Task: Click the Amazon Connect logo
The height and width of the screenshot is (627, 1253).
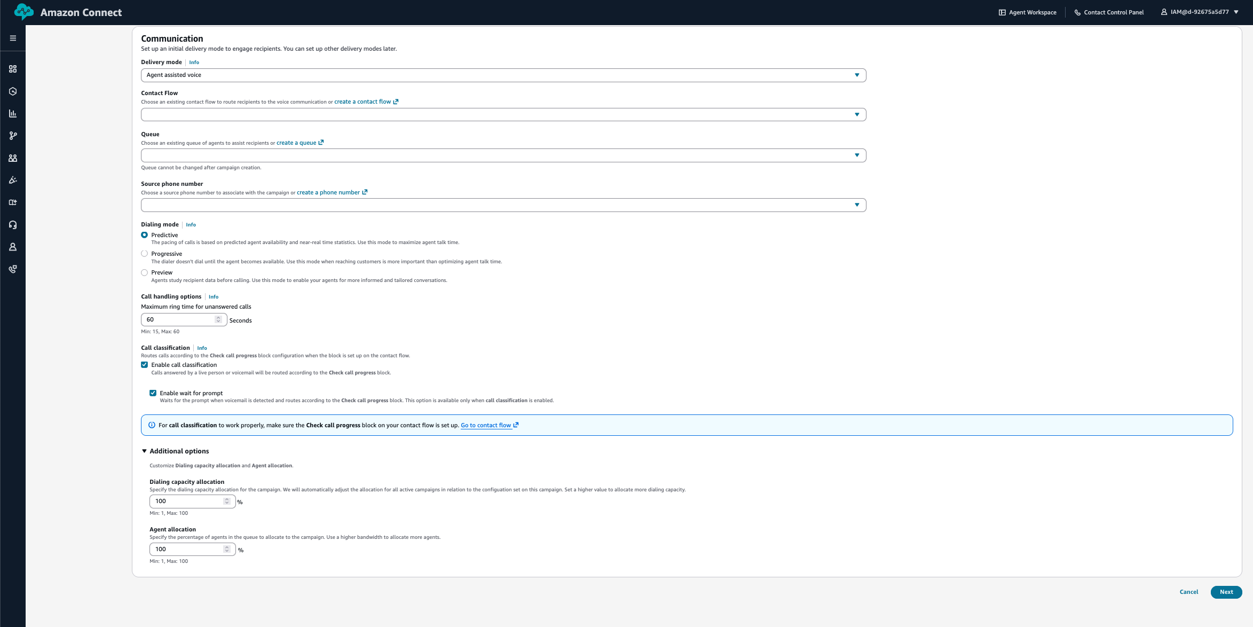Action: point(68,12)
